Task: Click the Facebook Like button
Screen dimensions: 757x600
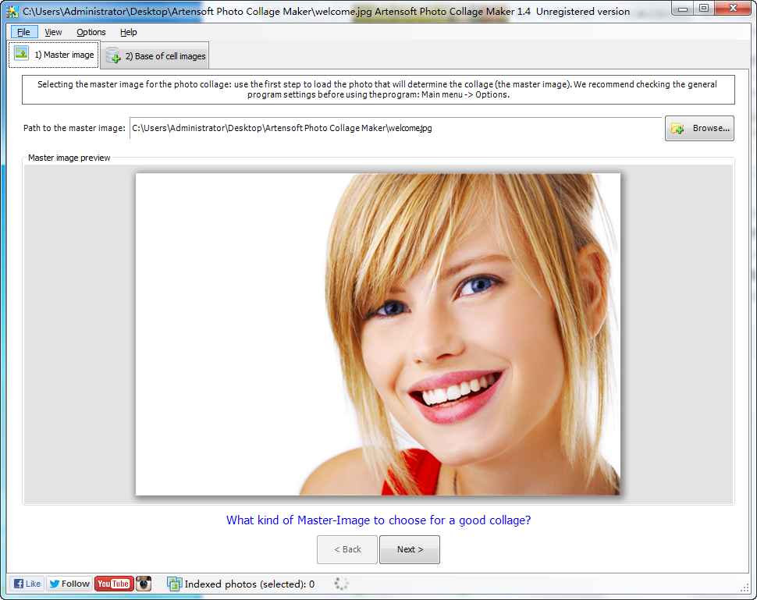Action: tap(27, 584)
